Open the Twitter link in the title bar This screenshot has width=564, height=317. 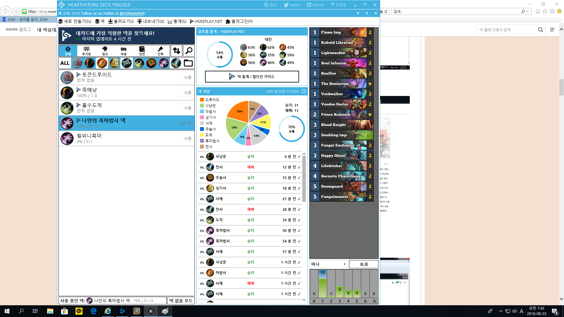pos(292,5)
